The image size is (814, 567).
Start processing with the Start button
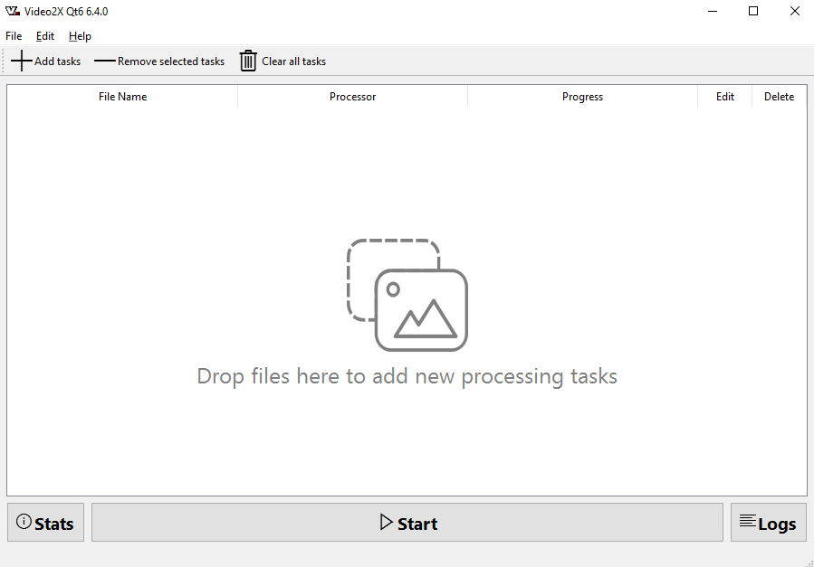tap(407, 523)
